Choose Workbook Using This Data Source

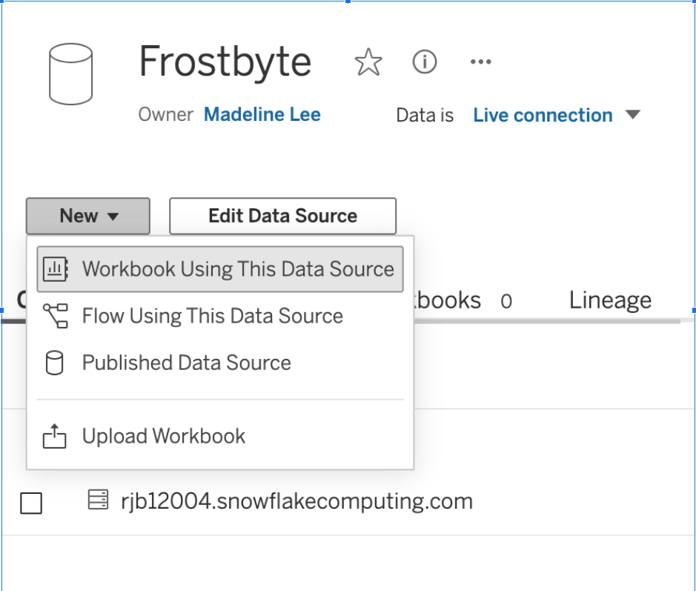(237, 268)
